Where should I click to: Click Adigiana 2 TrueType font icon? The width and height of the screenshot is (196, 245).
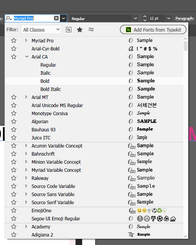(131, 235)
